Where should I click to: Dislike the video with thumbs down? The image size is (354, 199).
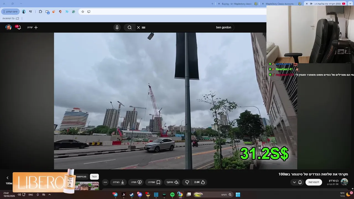(x=187, y=182)
